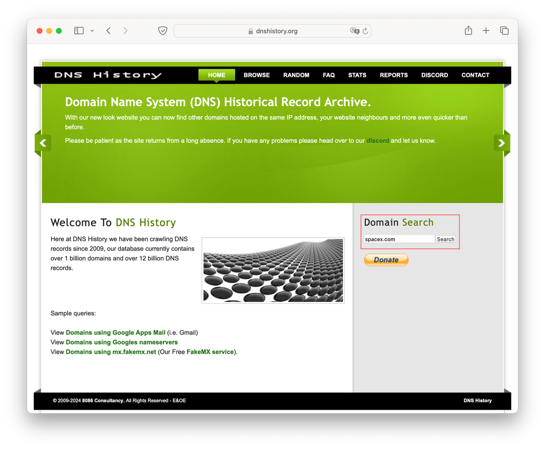
Task: Open the Safari sidebar
Action: [79, 30]
